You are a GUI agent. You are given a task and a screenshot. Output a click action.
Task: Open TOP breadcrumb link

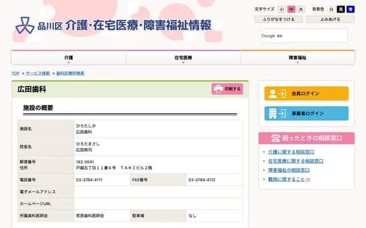(x=15, y=74)
